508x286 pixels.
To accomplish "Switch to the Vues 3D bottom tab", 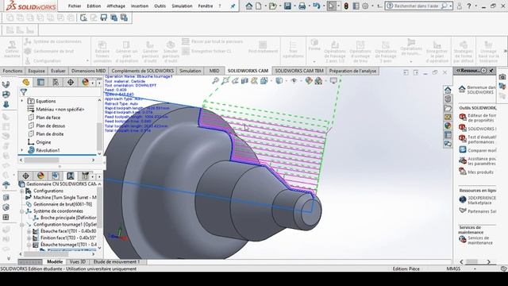I will [x=78, y=261].
